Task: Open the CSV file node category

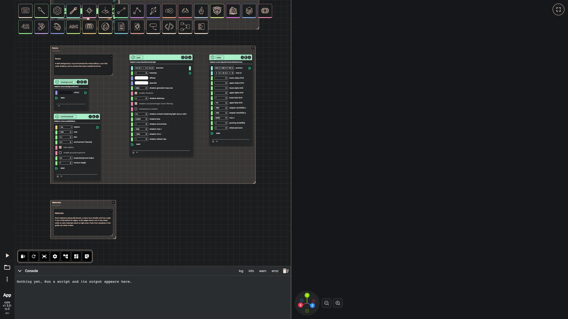Action: 121,27
